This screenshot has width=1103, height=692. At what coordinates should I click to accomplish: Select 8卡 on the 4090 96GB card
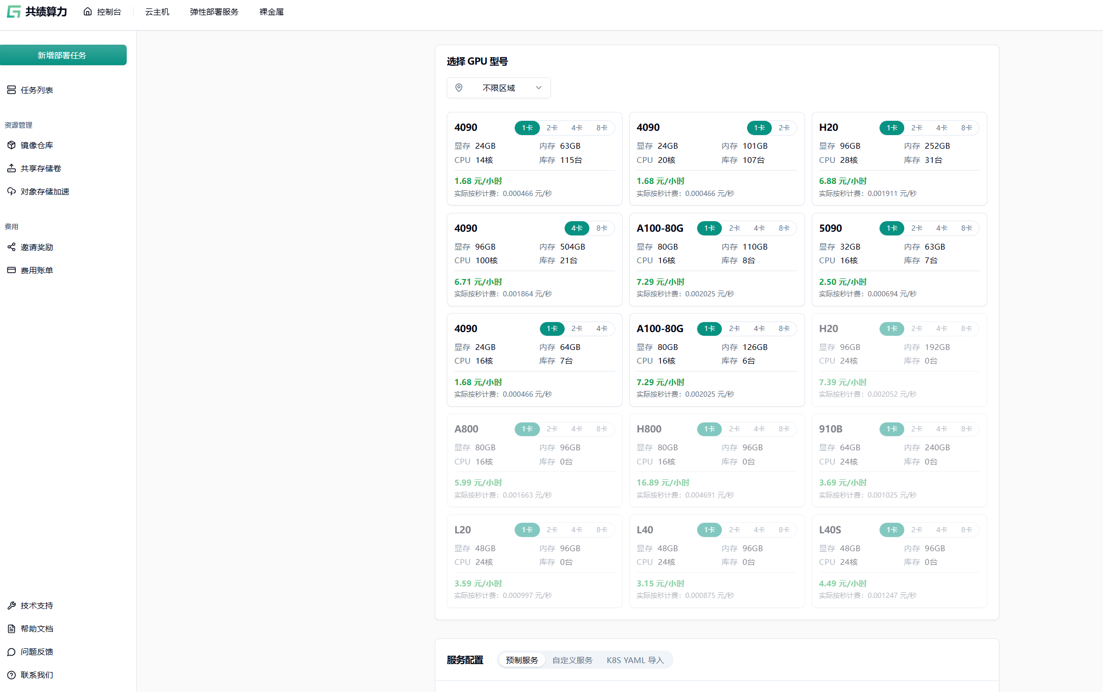[x=601, y=228]
